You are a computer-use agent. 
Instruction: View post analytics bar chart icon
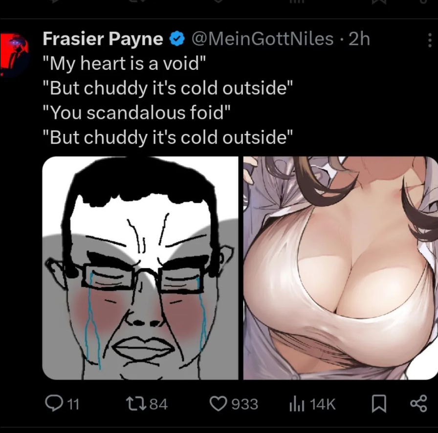click(296, 404)
